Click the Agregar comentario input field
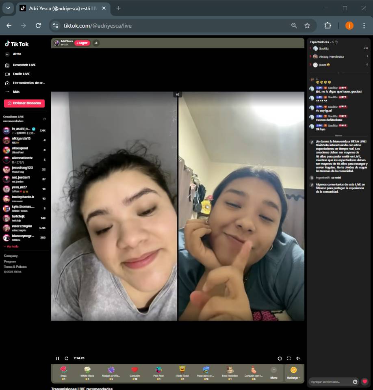373x390 pixels. coord(330,381)
